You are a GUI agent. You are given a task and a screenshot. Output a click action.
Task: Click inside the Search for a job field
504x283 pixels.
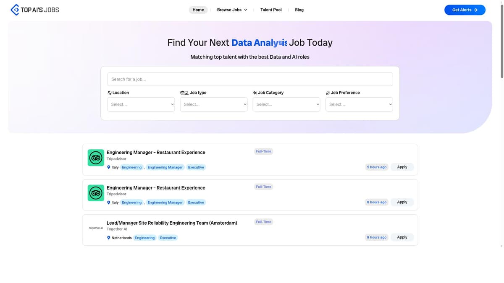click(x=250, y=79)
